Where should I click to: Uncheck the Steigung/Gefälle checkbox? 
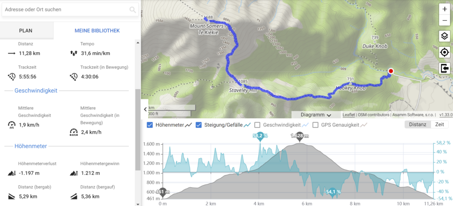[199, 125]
